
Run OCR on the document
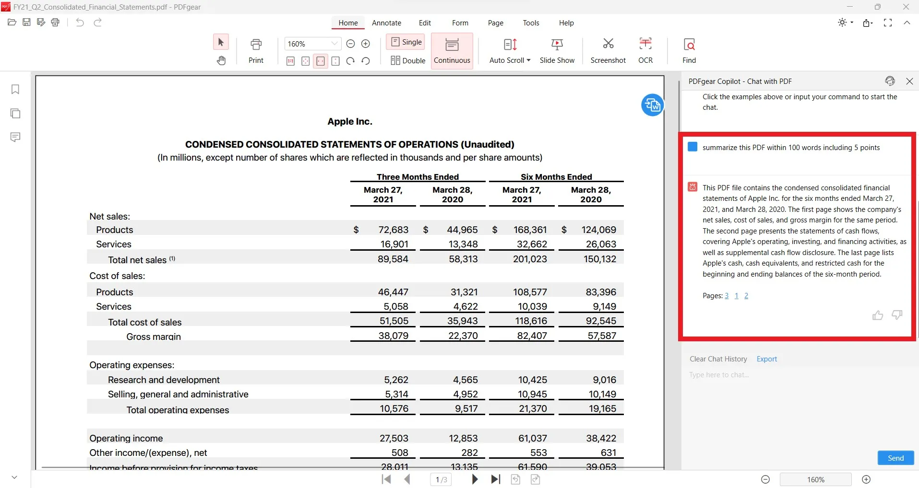click(645, 51)
